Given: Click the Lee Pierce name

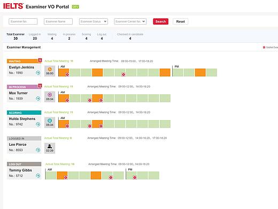Looking at the screenshot, I should coord(18,145).
